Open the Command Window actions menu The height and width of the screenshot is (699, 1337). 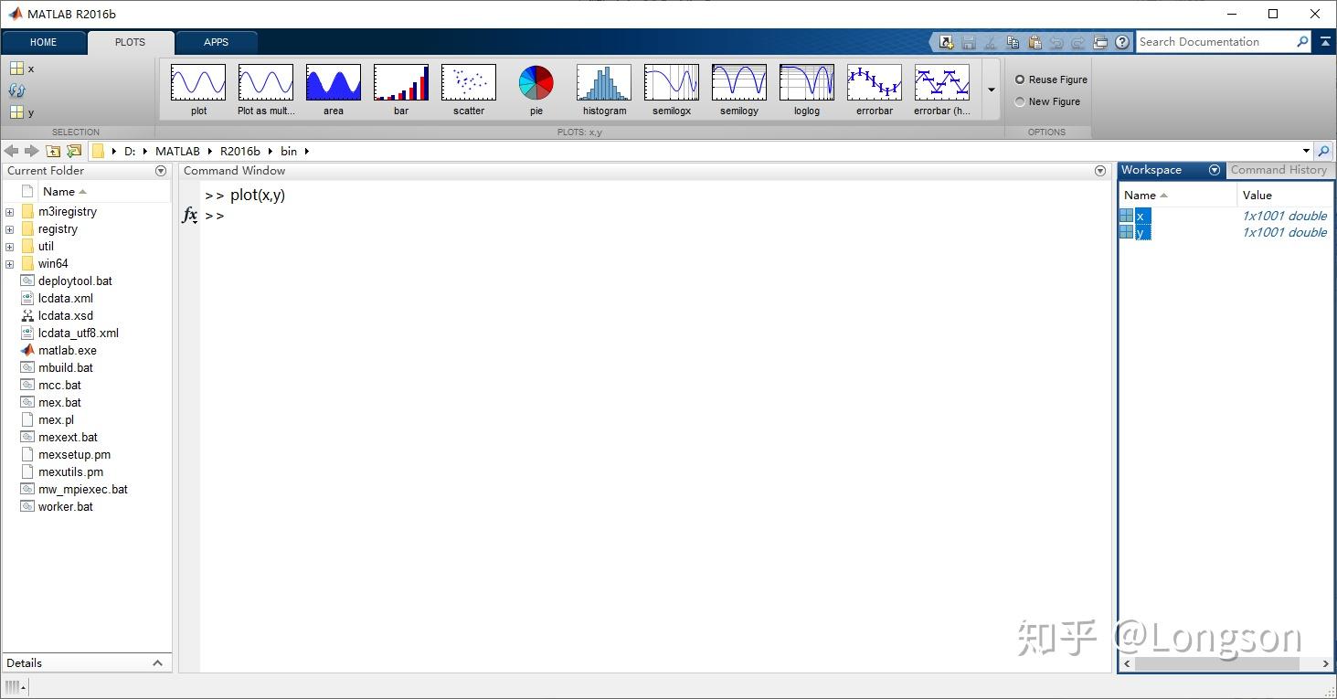1100,171
